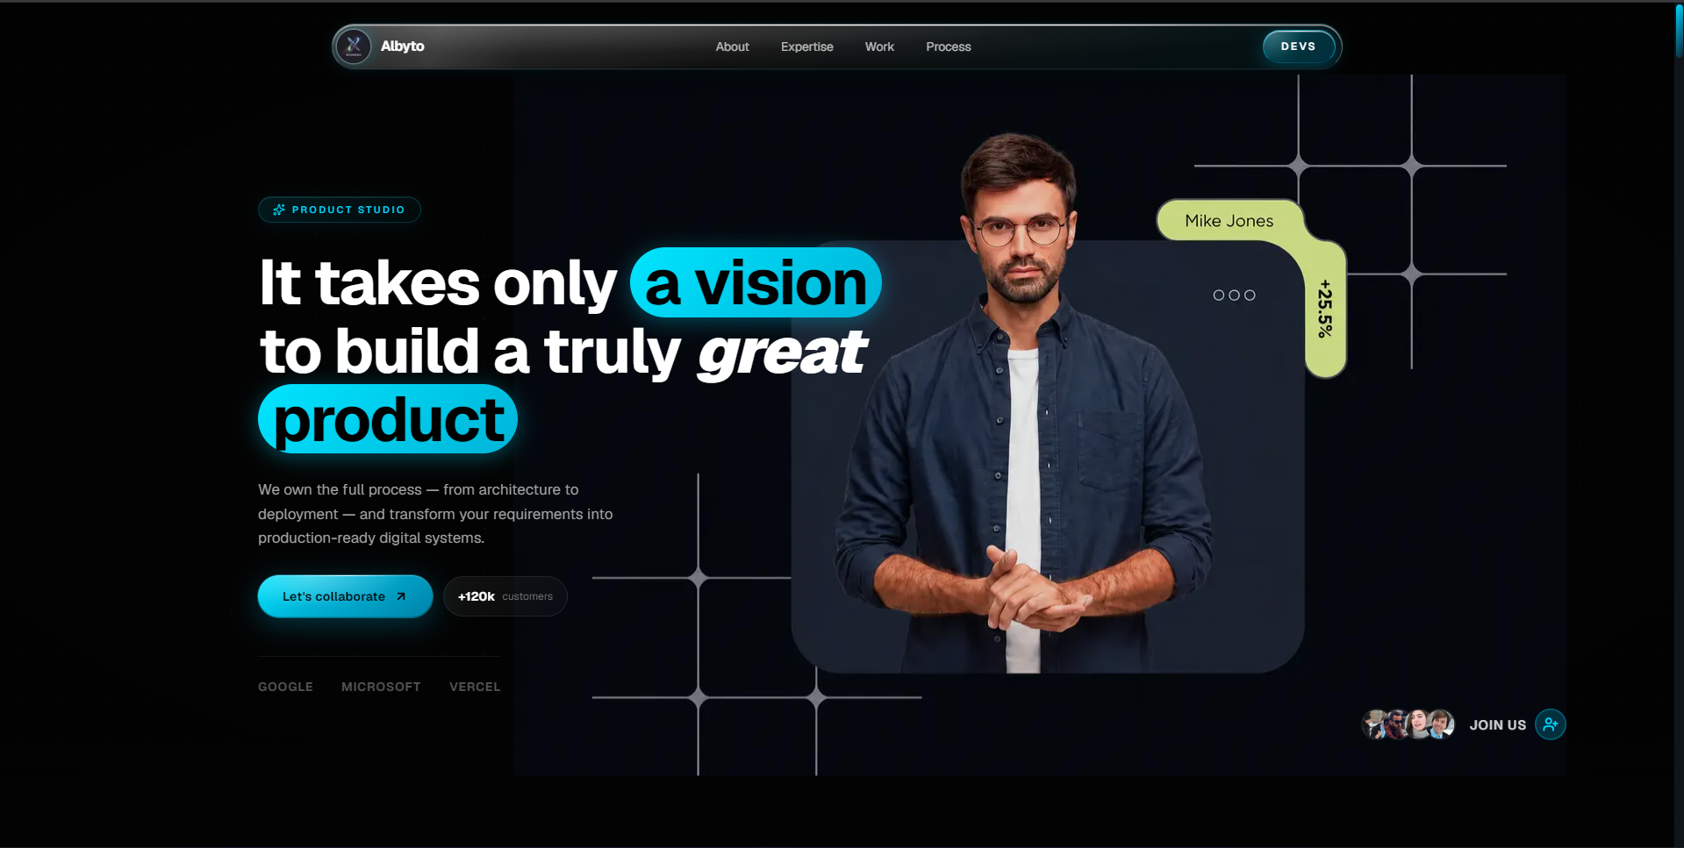Viewport: 1684px width, 848px height.
Task: Click the Let's collaborate button
Action: (x=345, y=596)
